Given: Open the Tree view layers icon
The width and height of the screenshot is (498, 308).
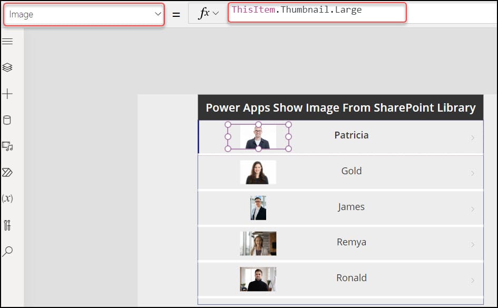Looking at the screenshot, I should (7, 67).
